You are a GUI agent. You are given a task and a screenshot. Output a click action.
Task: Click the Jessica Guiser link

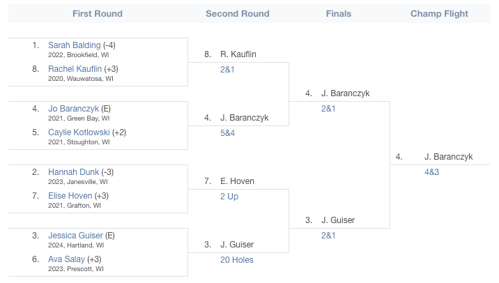tap(75, 235)
